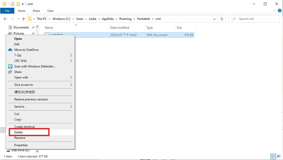Click the Properties icon in quick access toolbar
Viewport: 283px width, 160px height.
pyautogui.click(x=13, y=4)
